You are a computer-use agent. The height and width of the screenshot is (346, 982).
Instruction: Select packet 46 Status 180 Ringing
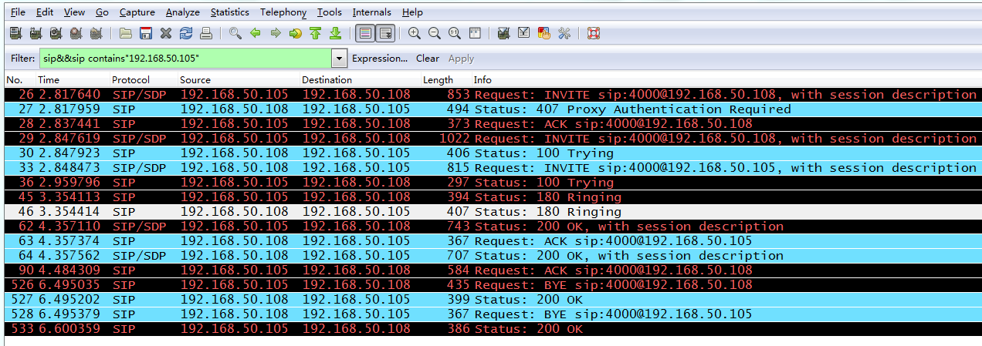(492, 212)
